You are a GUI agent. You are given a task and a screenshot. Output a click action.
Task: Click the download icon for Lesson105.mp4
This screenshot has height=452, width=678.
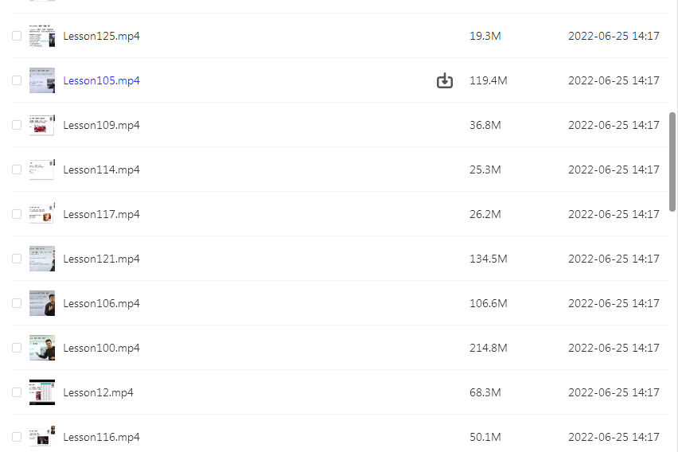(x=445, y=80)
